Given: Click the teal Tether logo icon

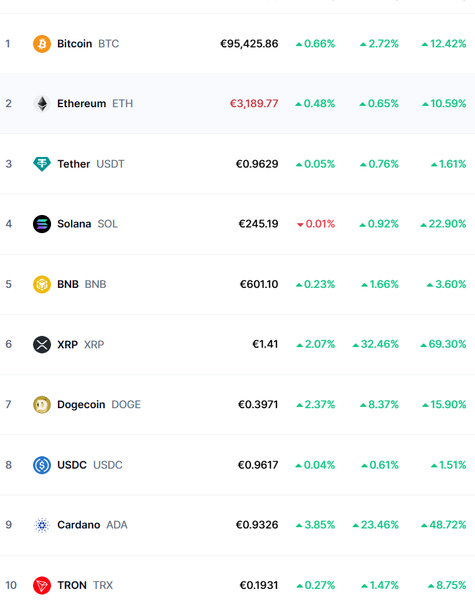Looking at the screenshot, I should click(42, 164).
